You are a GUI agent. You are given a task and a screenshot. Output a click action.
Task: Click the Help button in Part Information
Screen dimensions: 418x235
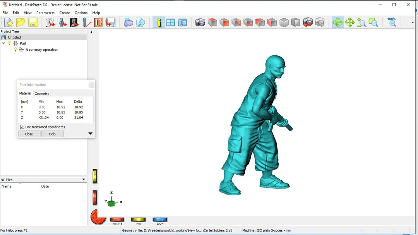(52, 134)
